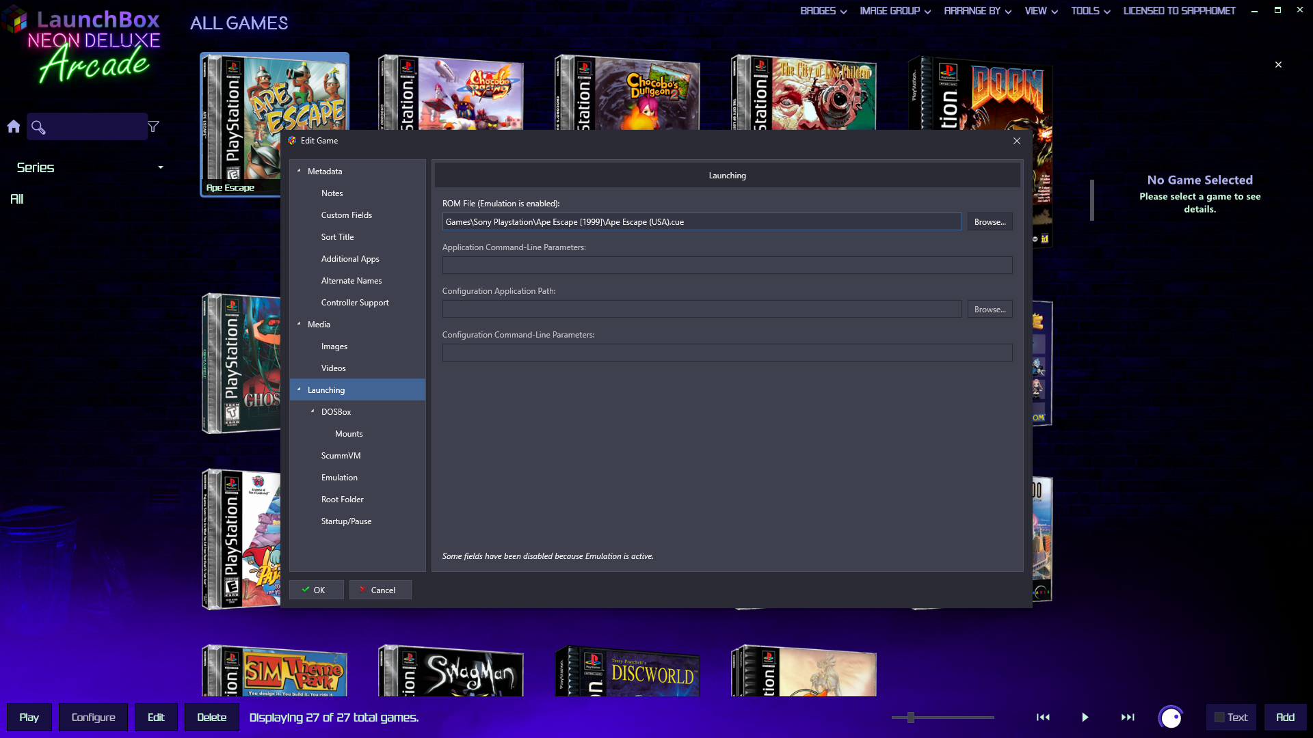Image resolution: width=1313 pixels, height=738 pixels.
Task: Click the Delete button
Action: coord(212,717)
